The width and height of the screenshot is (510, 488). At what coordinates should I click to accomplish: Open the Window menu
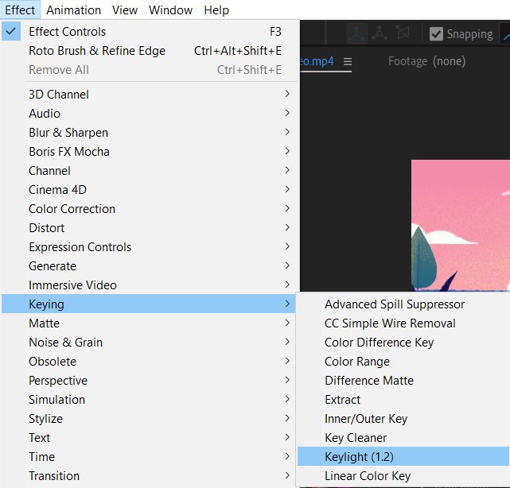tap(170, 10)
